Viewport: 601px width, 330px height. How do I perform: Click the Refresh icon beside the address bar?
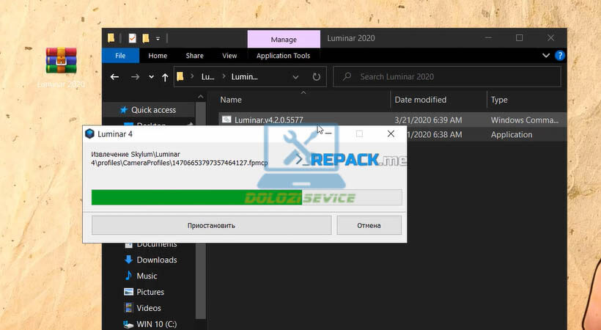[316, 76]
